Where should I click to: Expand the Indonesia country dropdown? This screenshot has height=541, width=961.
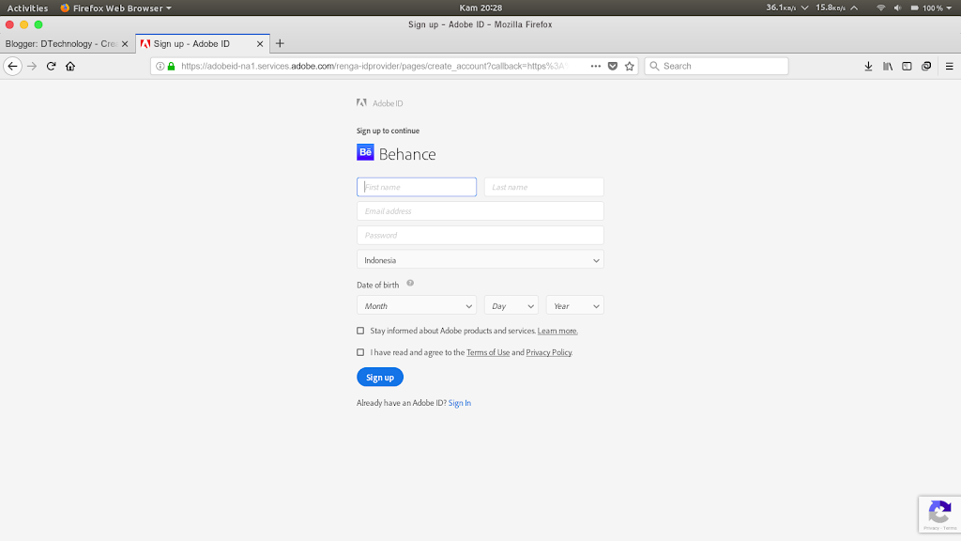tap(480, 260)
